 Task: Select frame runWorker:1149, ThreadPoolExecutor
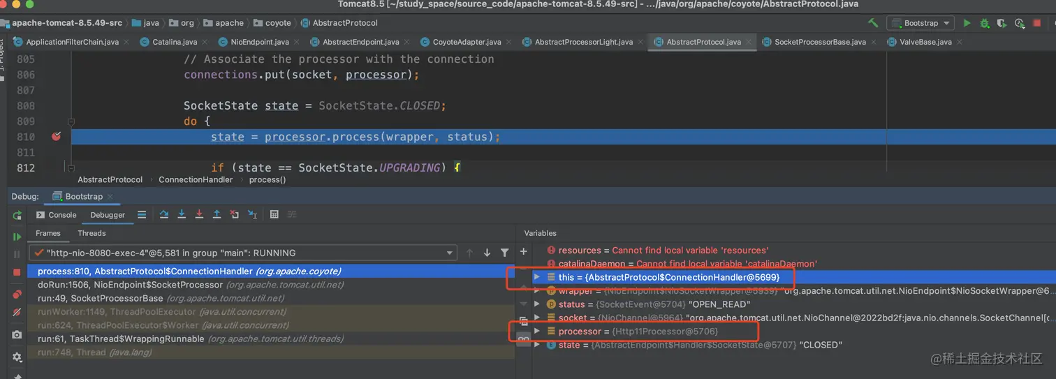[x=271, y=311]
